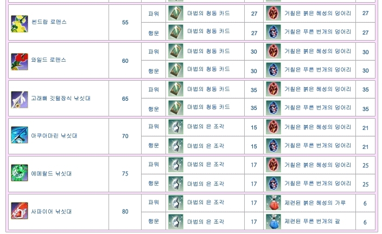Click the 사파이어 낚싯대 item icon

click(x=20, y=211)
